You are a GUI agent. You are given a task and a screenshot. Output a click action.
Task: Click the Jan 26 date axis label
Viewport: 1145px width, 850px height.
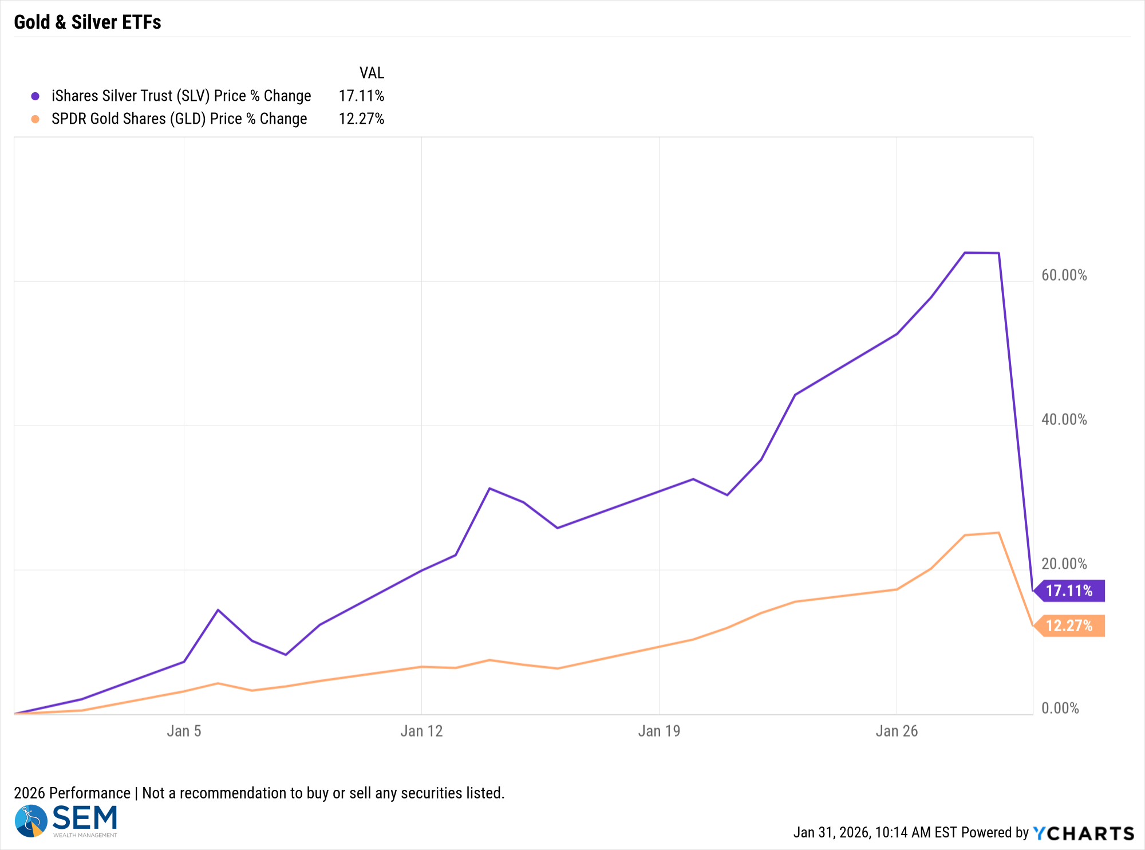coord(897,731)
